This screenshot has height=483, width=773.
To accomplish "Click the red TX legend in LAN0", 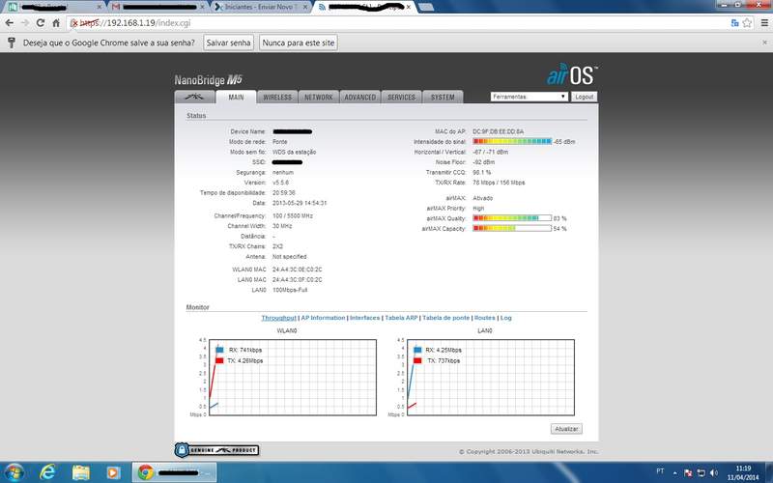I will point(417,360).
